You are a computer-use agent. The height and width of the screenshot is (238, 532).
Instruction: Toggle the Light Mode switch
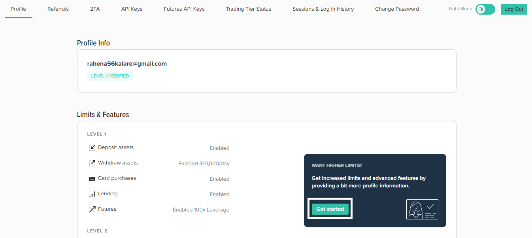click(485, 9)
